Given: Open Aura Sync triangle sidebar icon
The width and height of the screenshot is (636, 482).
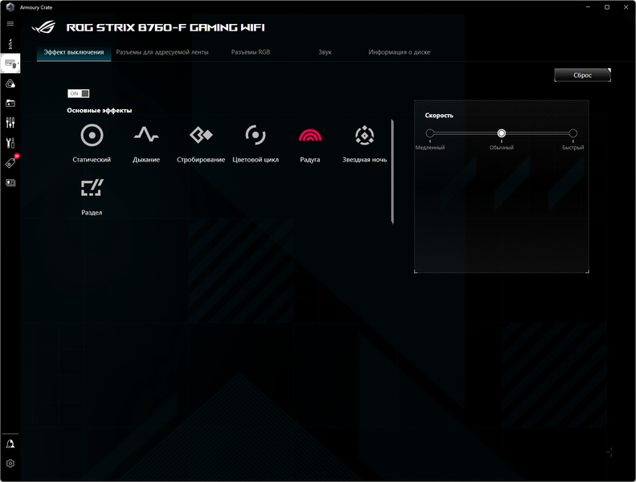Looking at the screenshot, I should coord(10,84).
